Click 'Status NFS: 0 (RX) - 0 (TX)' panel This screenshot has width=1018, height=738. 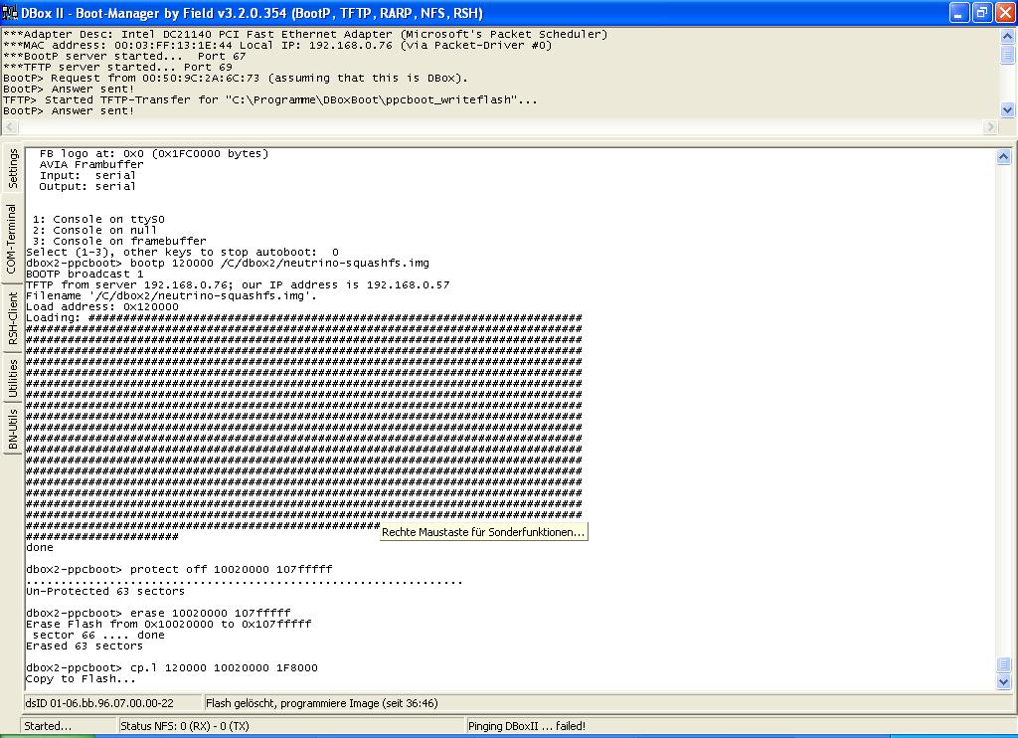(x=291, y=726)
